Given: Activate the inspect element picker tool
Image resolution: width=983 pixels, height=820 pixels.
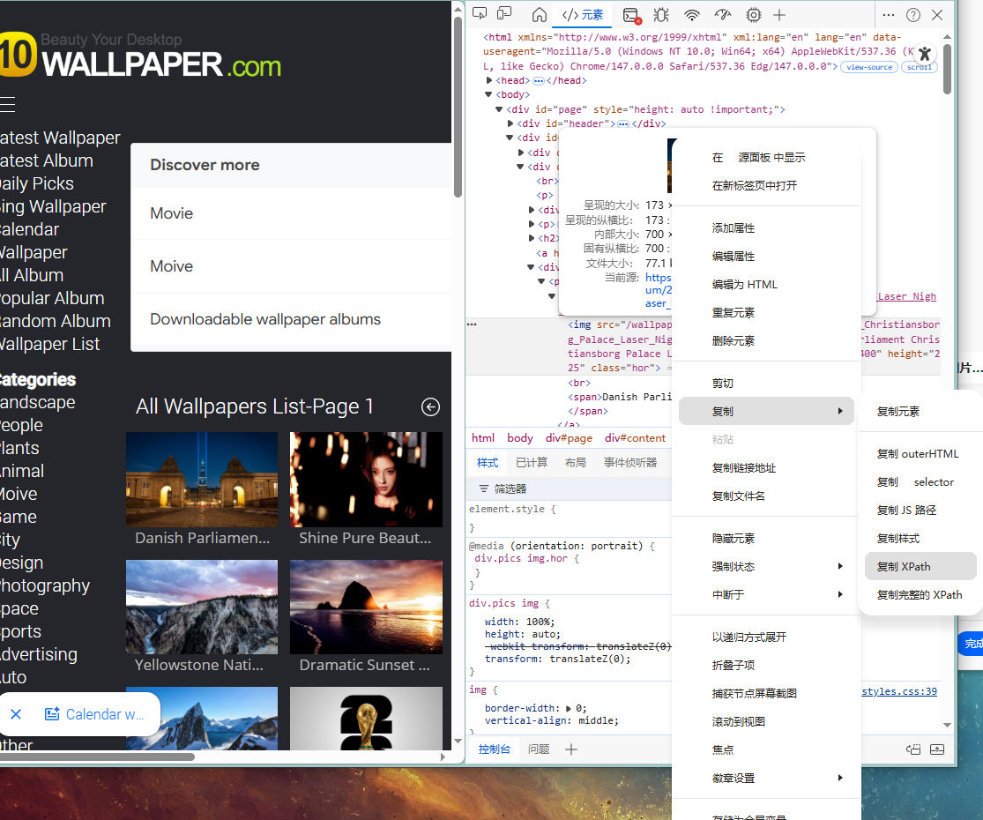Looking at the screenshot, I should point(480,14).
